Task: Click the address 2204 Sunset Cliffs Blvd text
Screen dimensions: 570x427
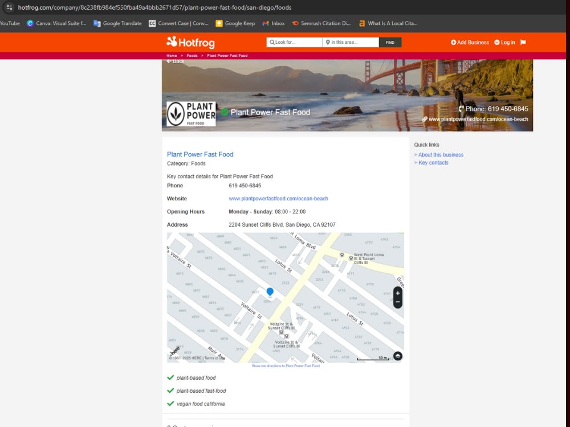Action: [x=282, y=225]
